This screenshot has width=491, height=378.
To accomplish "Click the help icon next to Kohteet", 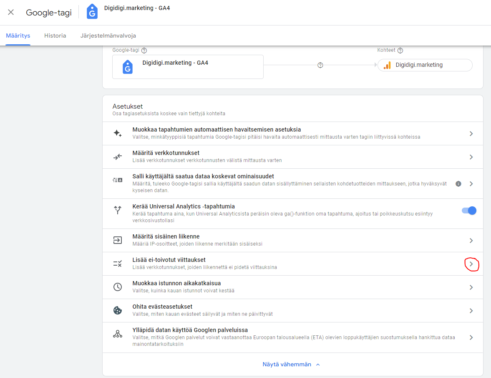I will [x=400, y=51].
